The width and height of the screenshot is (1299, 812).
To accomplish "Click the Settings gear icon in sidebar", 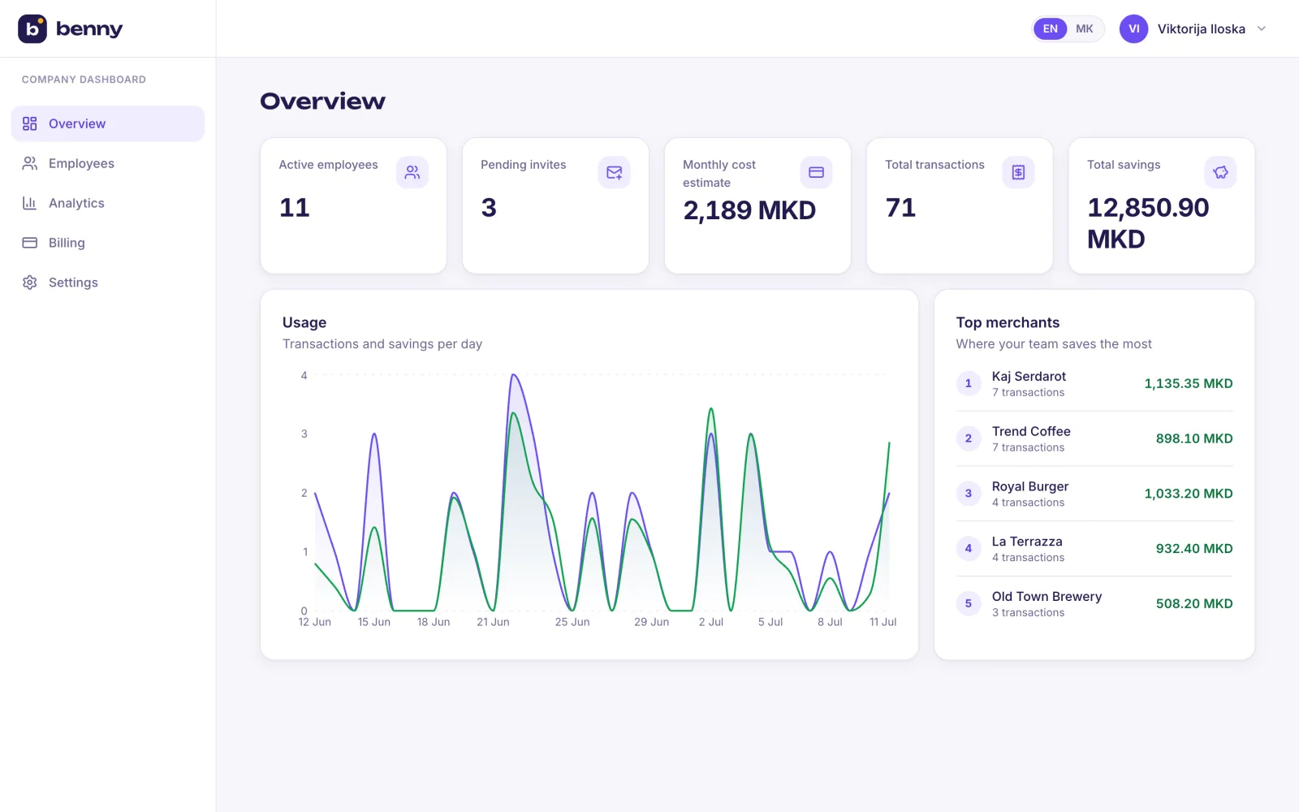I will point(30,283).
